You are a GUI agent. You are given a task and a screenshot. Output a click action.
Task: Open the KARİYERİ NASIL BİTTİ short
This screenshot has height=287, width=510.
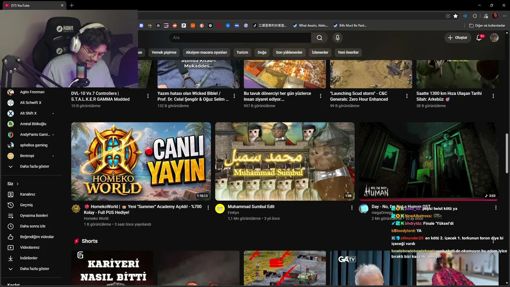click(x=112, y=269)
